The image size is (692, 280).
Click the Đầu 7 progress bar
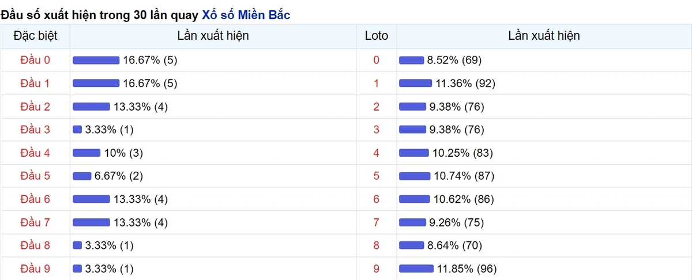coord(91,222)
